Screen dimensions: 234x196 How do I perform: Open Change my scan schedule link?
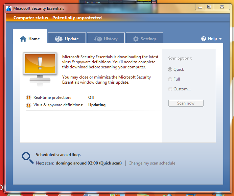click(152, 163)
